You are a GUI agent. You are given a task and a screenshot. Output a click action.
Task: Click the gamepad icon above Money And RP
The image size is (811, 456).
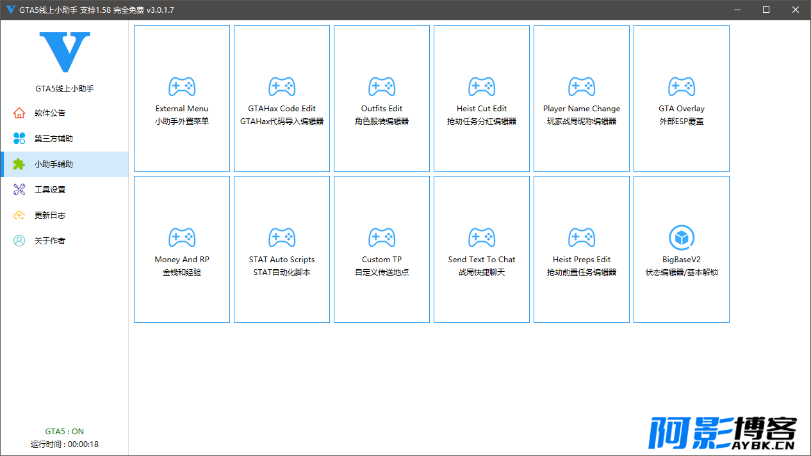182,237
